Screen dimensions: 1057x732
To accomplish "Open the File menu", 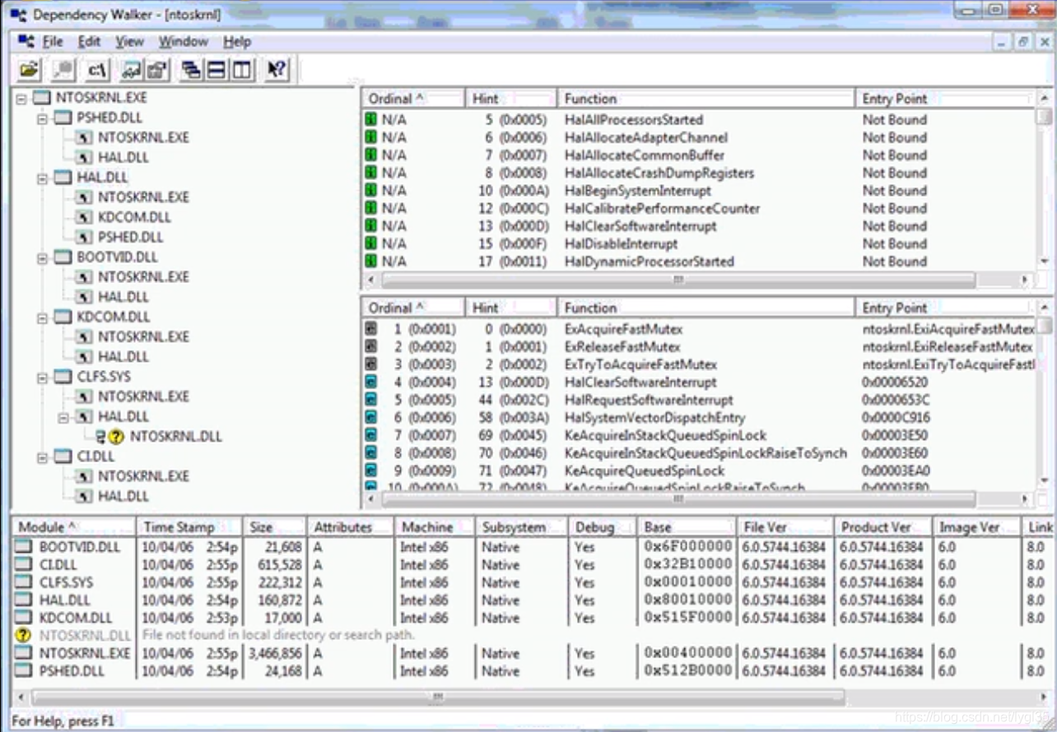I will [53, 41].
